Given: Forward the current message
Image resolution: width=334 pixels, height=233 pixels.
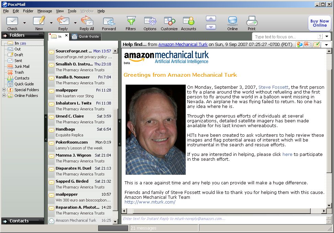Looking at the screenshot, I should coord(109,23).
